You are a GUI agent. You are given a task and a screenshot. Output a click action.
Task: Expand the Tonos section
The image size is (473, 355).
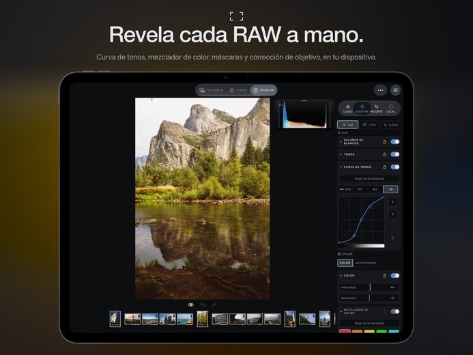(x=341, y=154)
